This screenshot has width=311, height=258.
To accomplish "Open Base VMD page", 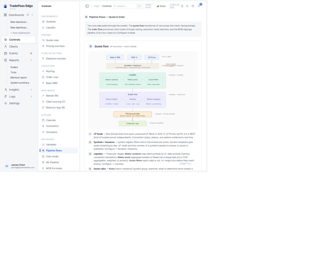I will coord(59,83).
